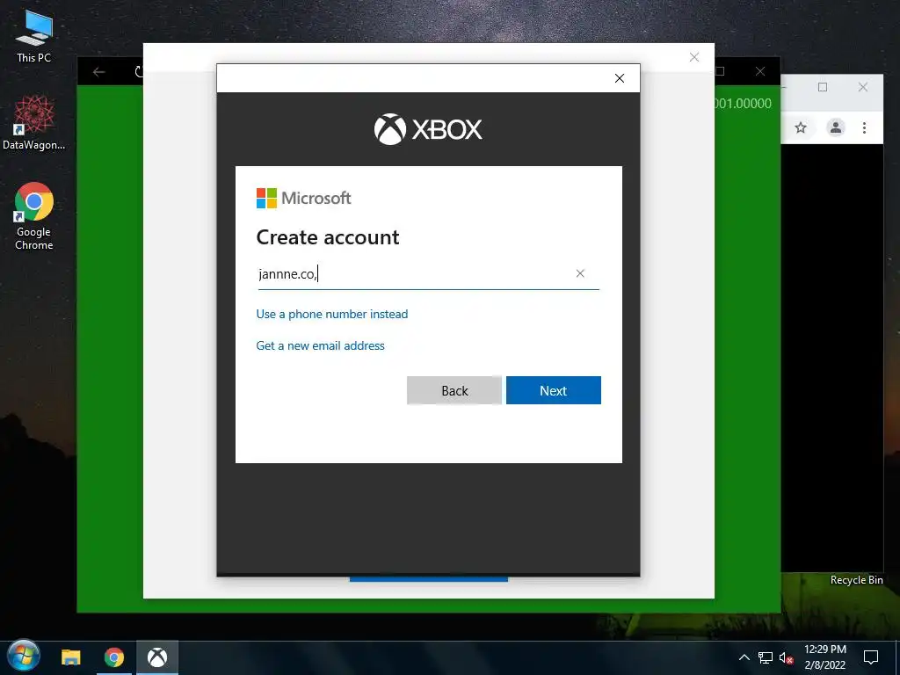
Task: Close the Chrome window
Action: [863, 87]
